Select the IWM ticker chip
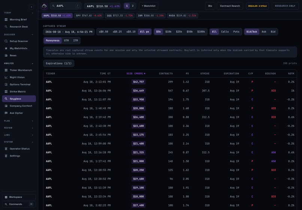The image size is (302, 210). 151,16
